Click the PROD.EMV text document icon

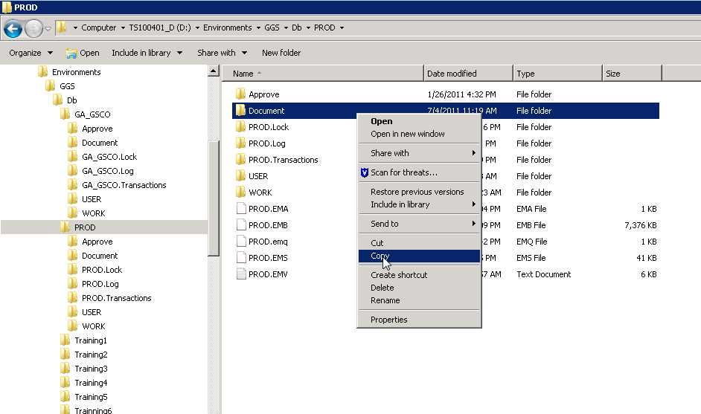pyautogui.click(x=240, y=274)
